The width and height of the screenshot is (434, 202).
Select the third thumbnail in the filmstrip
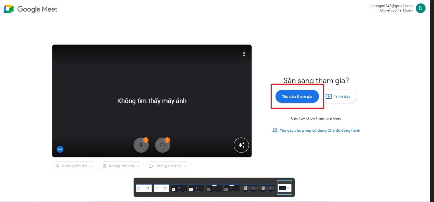coord(179,188)
